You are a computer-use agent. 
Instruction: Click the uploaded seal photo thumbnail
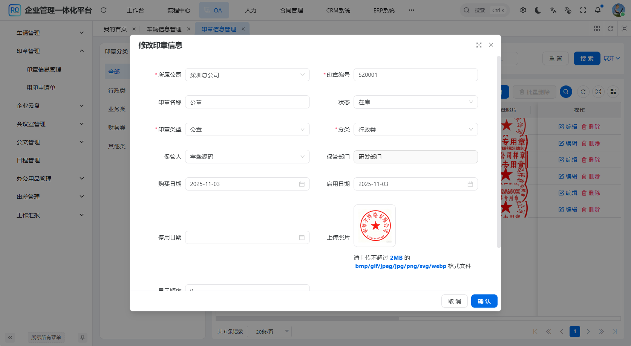click(x=375, y=226)
